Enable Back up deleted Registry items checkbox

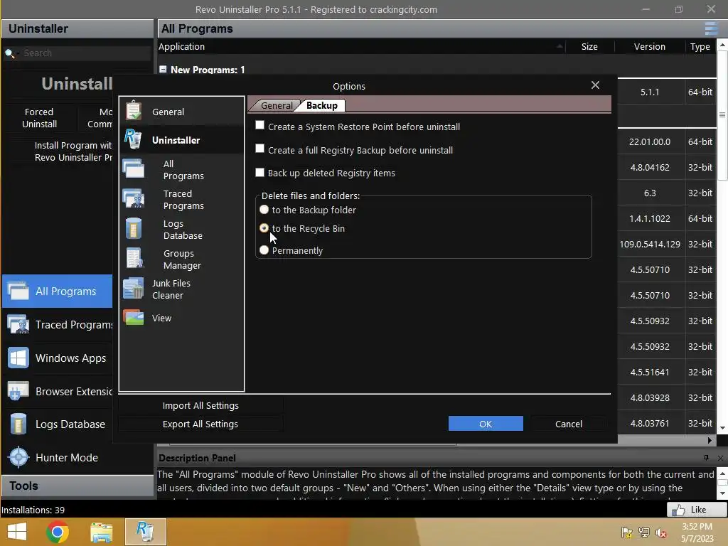click(260, 172)
